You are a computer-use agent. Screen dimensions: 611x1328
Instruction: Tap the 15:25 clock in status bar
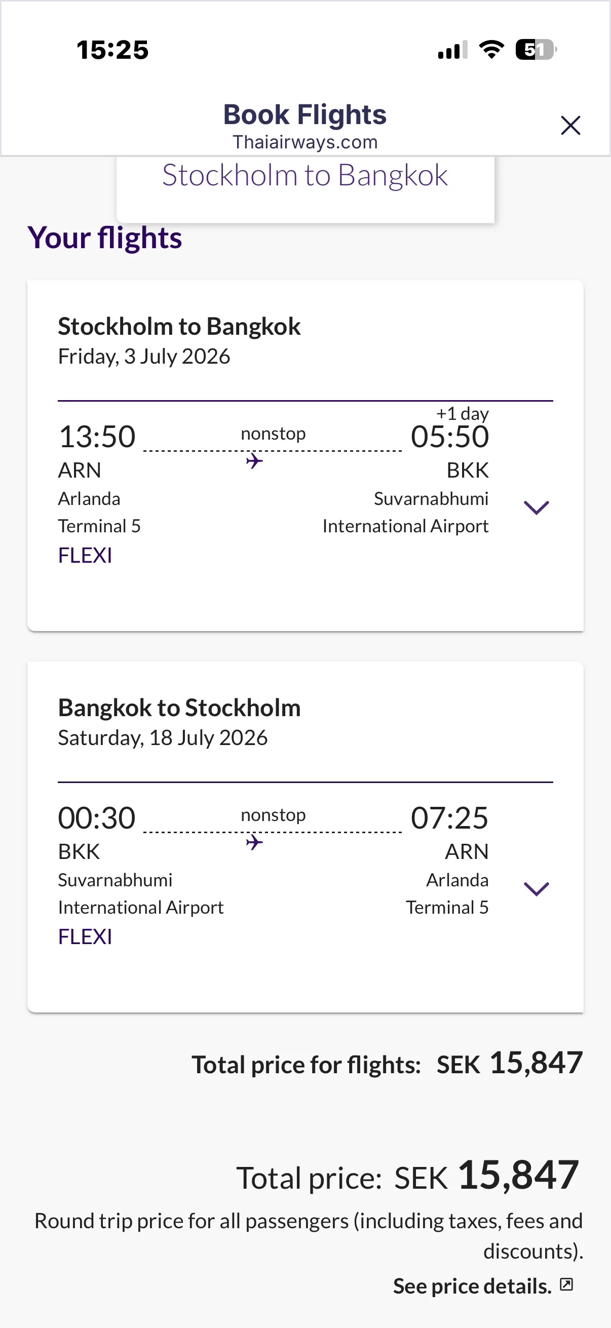(x=112, y=50)
